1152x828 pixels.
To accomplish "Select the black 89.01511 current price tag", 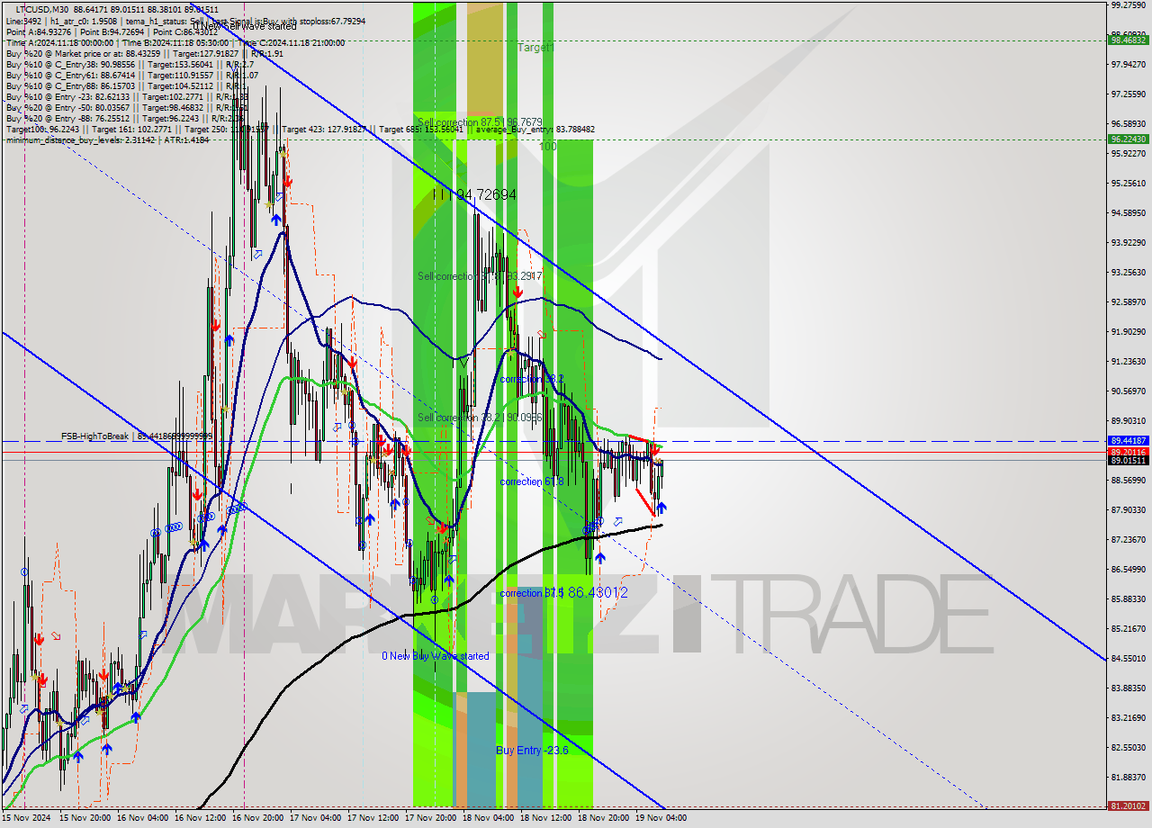I will 1129,461.
